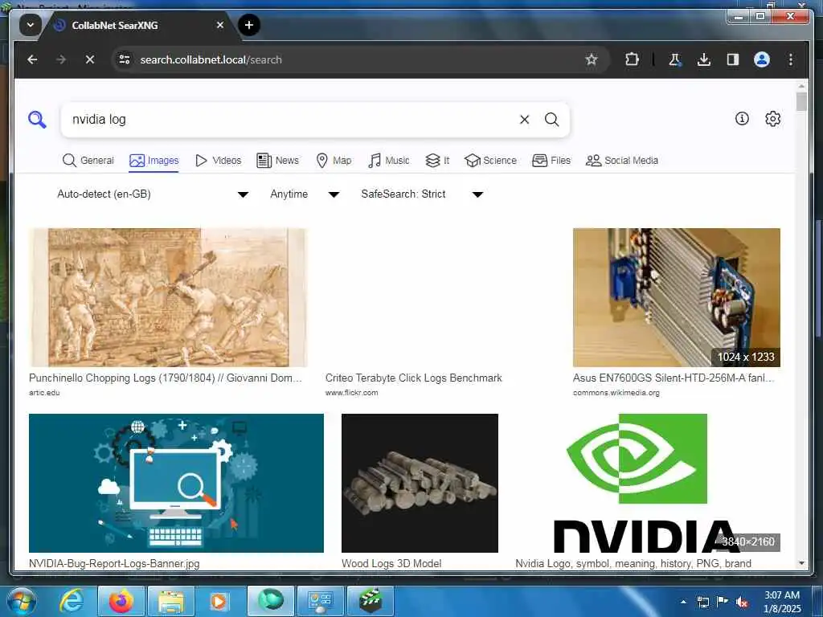Click the page vertical scrollbar thumb
Screen dimensions: 823x617
click(x=801, y=101)
